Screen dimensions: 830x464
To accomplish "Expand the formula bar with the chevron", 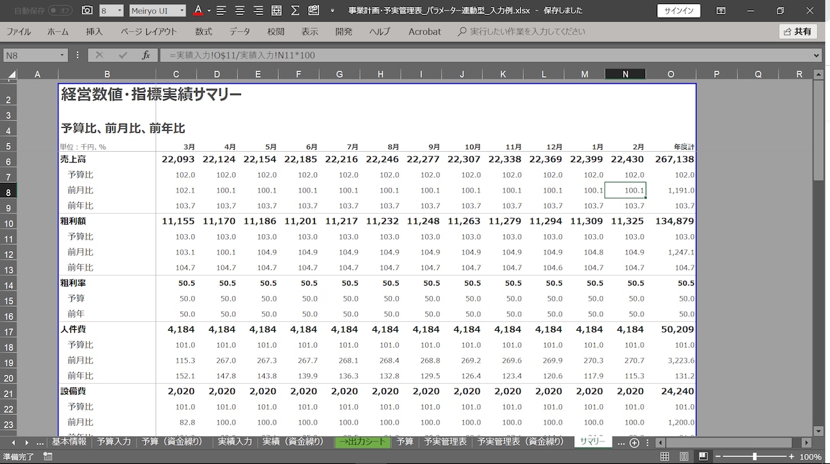I will pyautogui.click(x=817, y=55).
